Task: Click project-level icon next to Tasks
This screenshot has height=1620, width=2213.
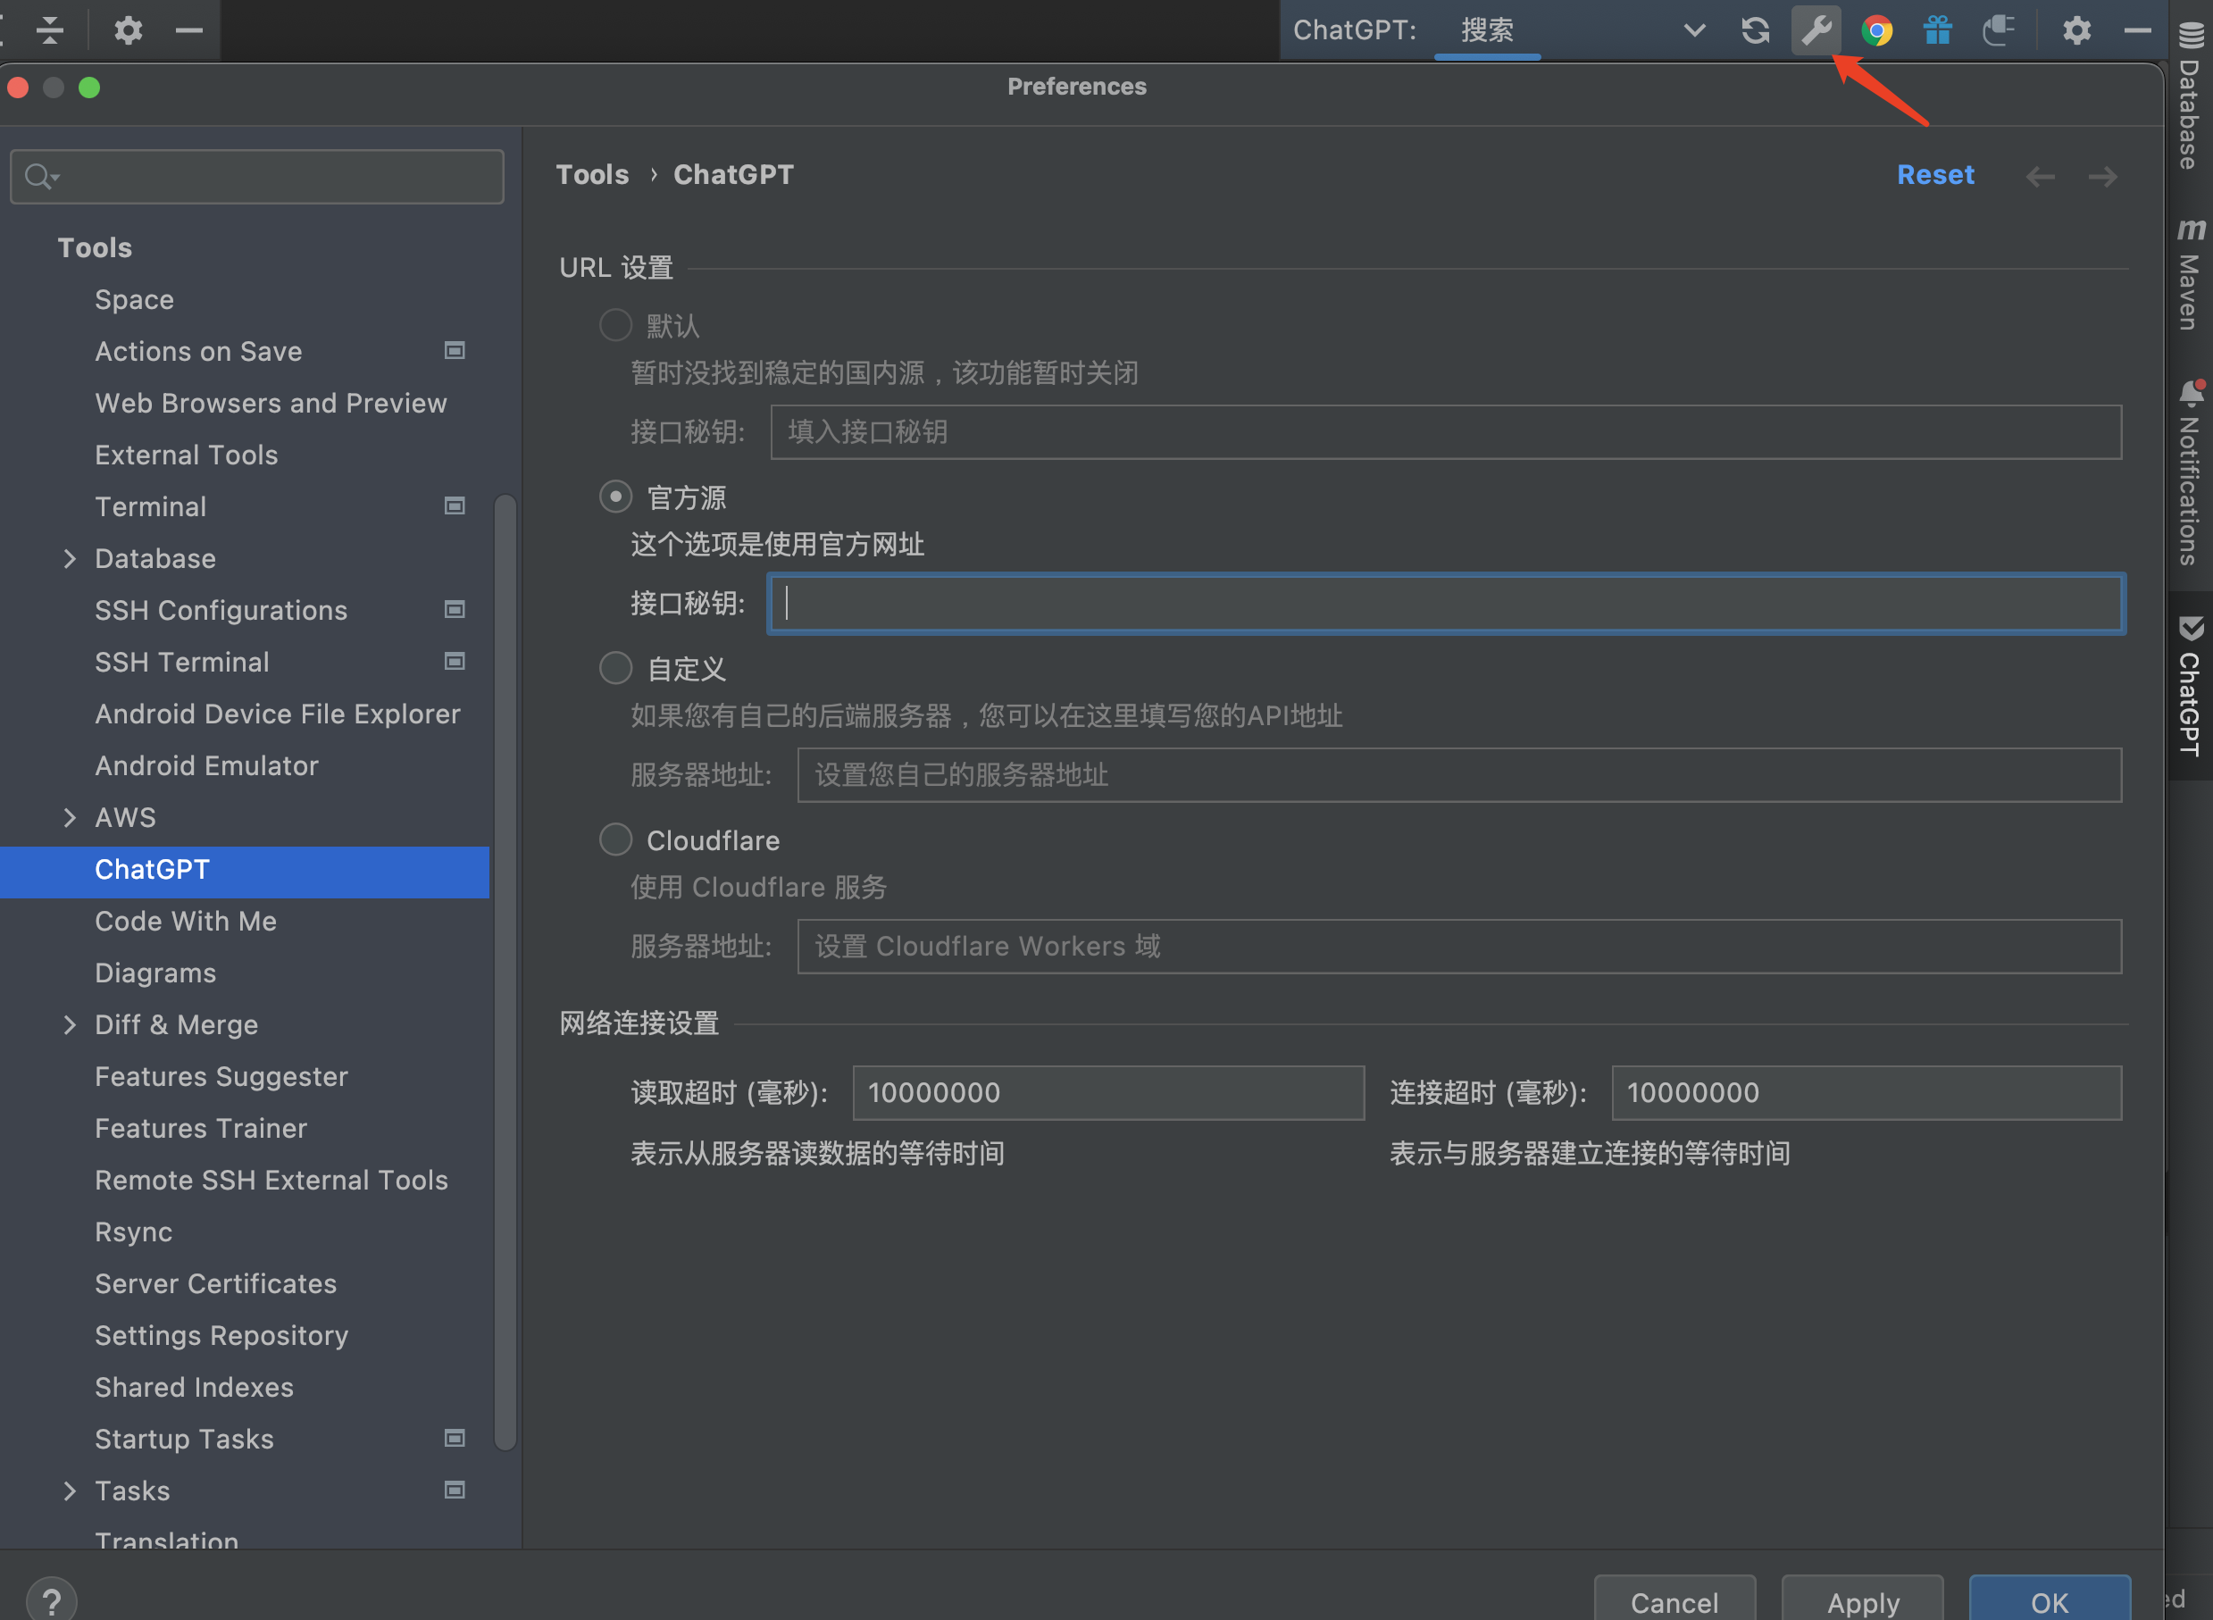Action: [x=454, y=1491]
